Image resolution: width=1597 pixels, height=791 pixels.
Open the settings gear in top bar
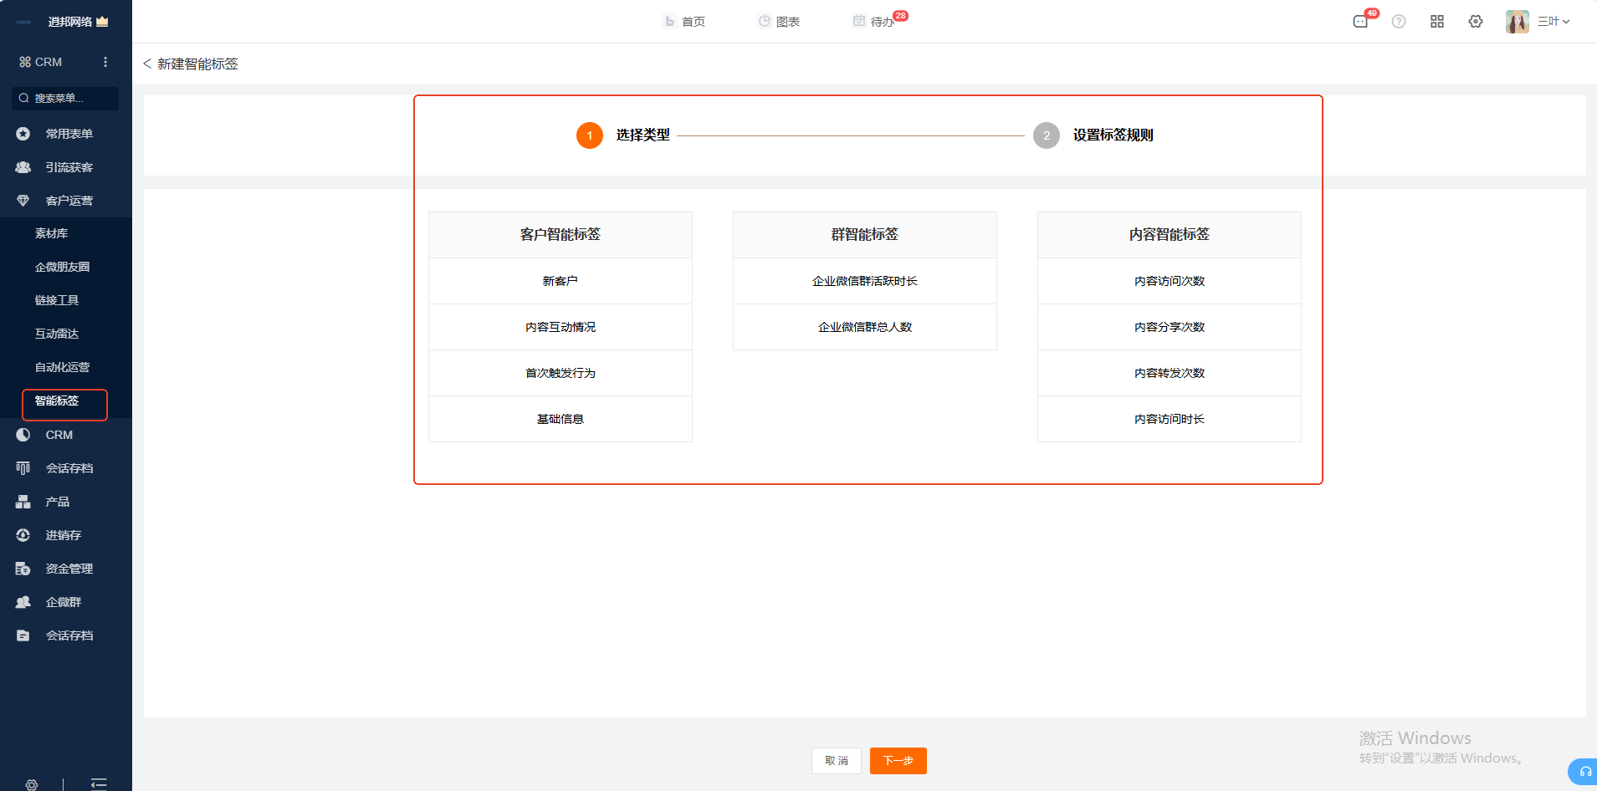point(1476,22)
